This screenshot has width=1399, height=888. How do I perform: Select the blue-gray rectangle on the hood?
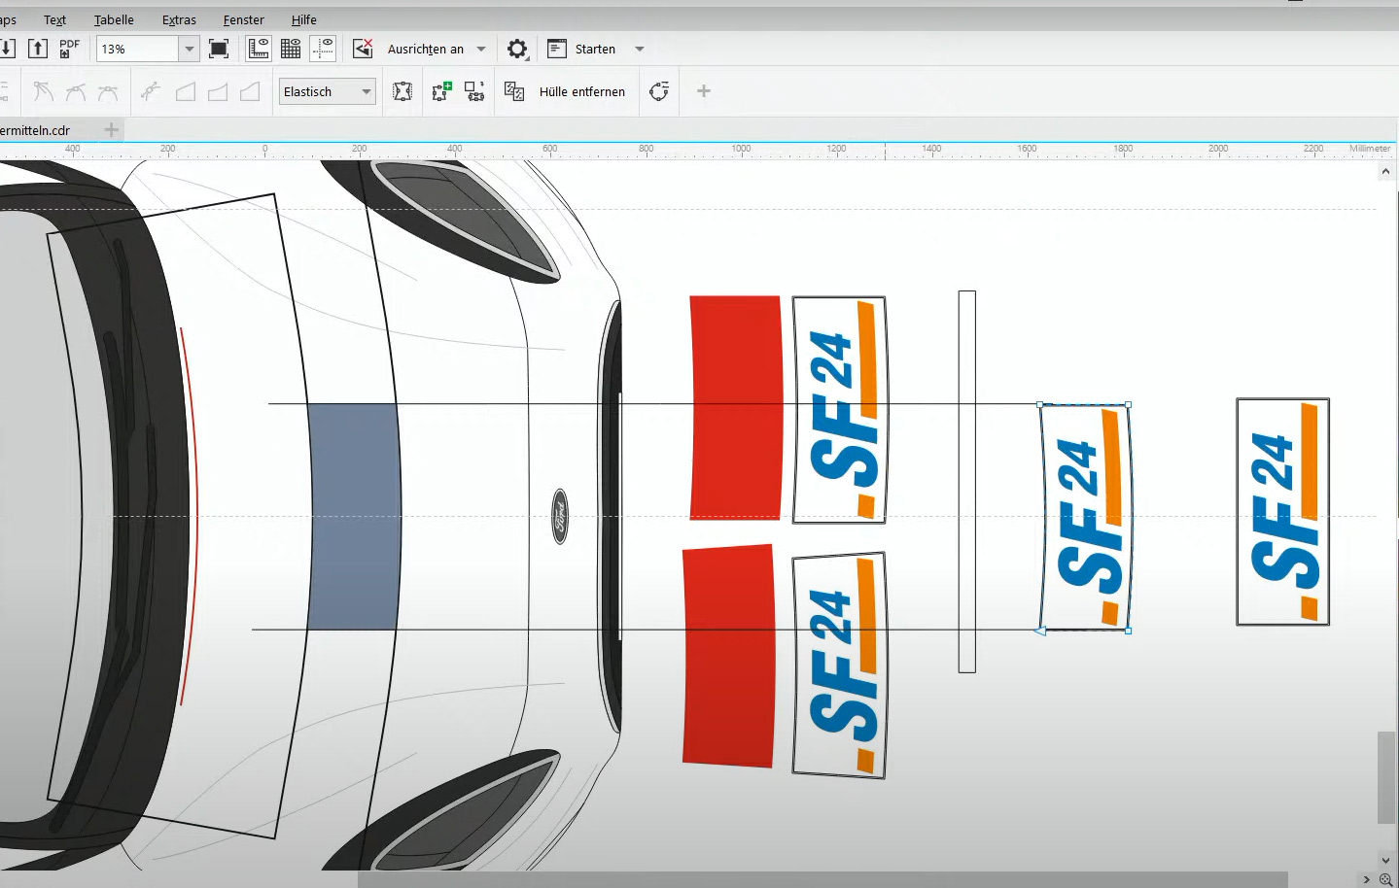(x=354, y=517)
